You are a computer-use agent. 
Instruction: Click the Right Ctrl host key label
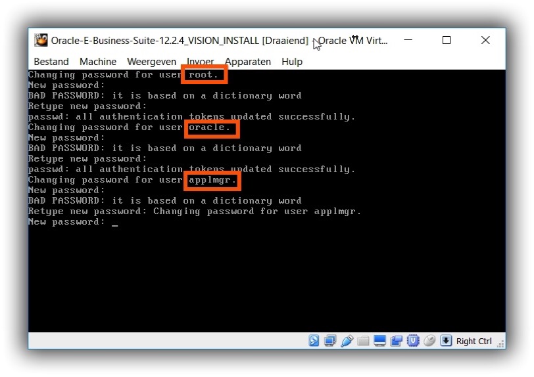point(473,341)
